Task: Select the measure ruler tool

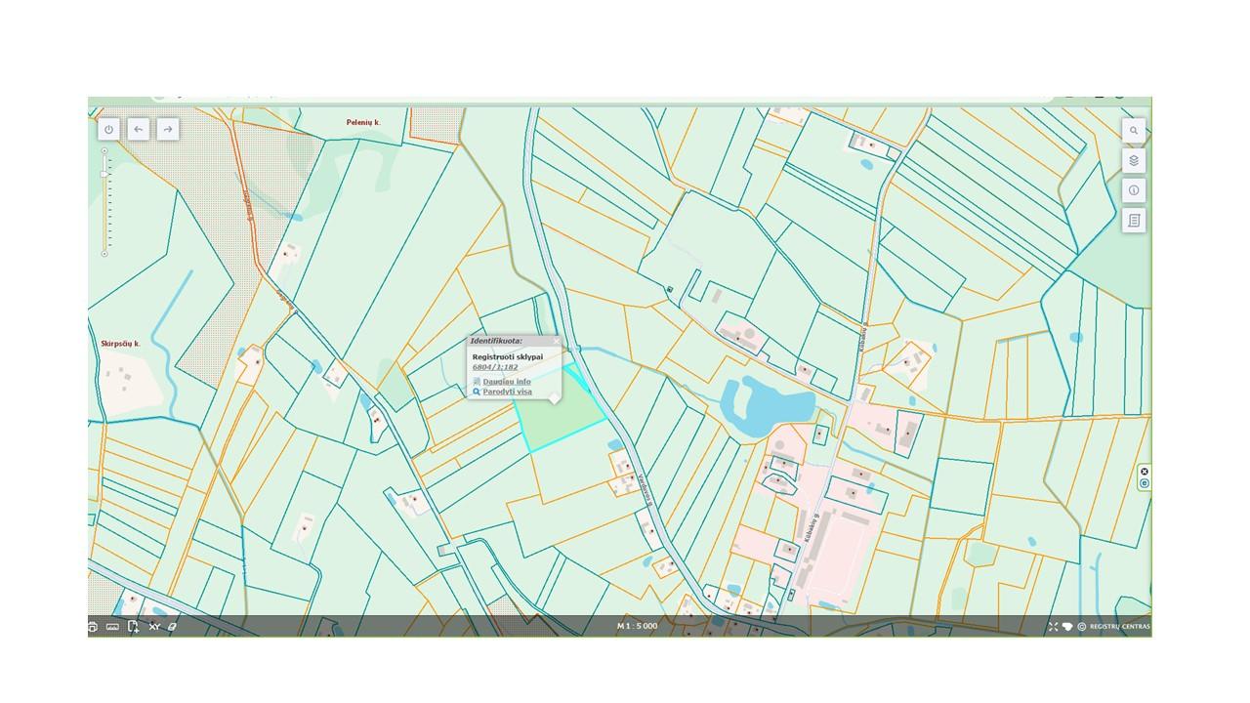Action: (x=112, y=627)
